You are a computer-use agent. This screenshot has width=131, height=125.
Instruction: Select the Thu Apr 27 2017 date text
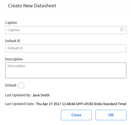tap(49, 104)
